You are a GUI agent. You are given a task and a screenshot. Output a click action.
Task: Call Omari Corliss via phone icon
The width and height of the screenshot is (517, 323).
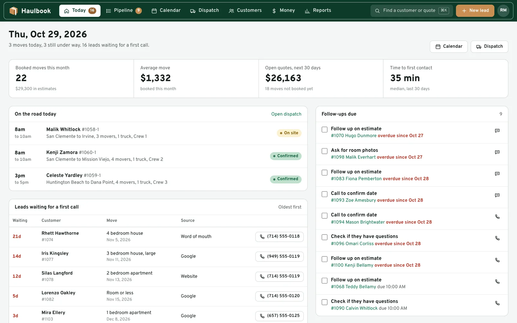click(497, 238)
